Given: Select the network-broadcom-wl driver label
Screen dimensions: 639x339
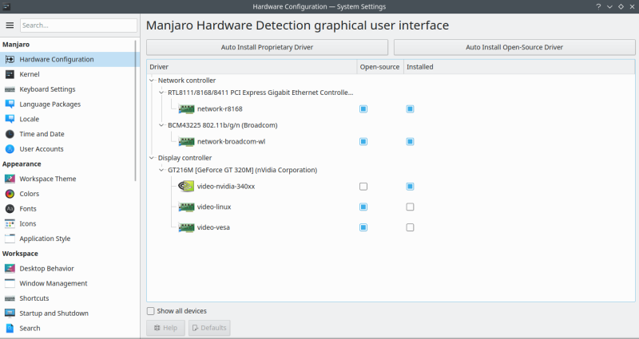Looking at the screenshot, I should (231, 142).
